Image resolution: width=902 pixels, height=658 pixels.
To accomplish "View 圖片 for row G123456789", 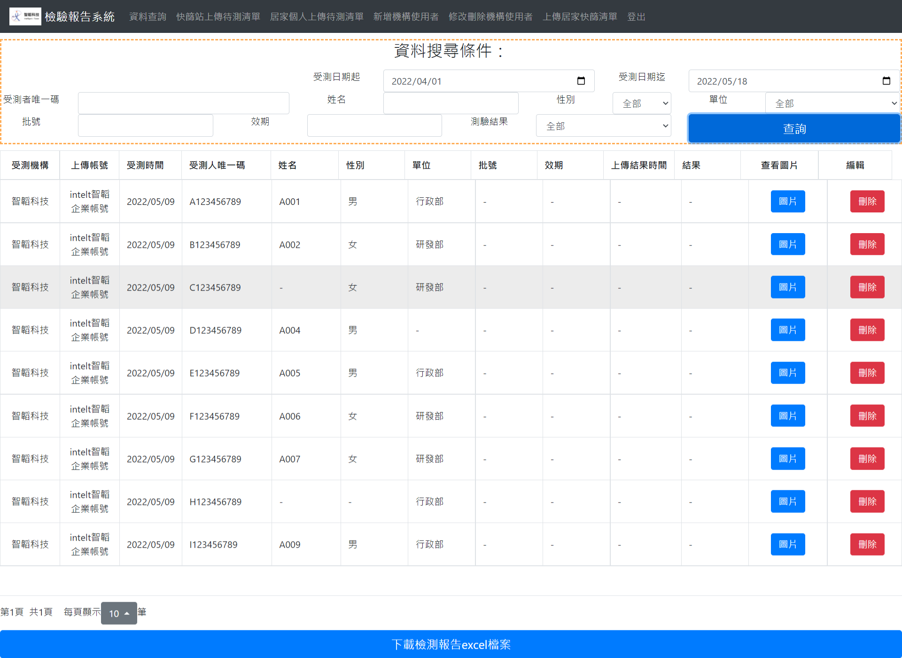I will [x=788, y=459].
